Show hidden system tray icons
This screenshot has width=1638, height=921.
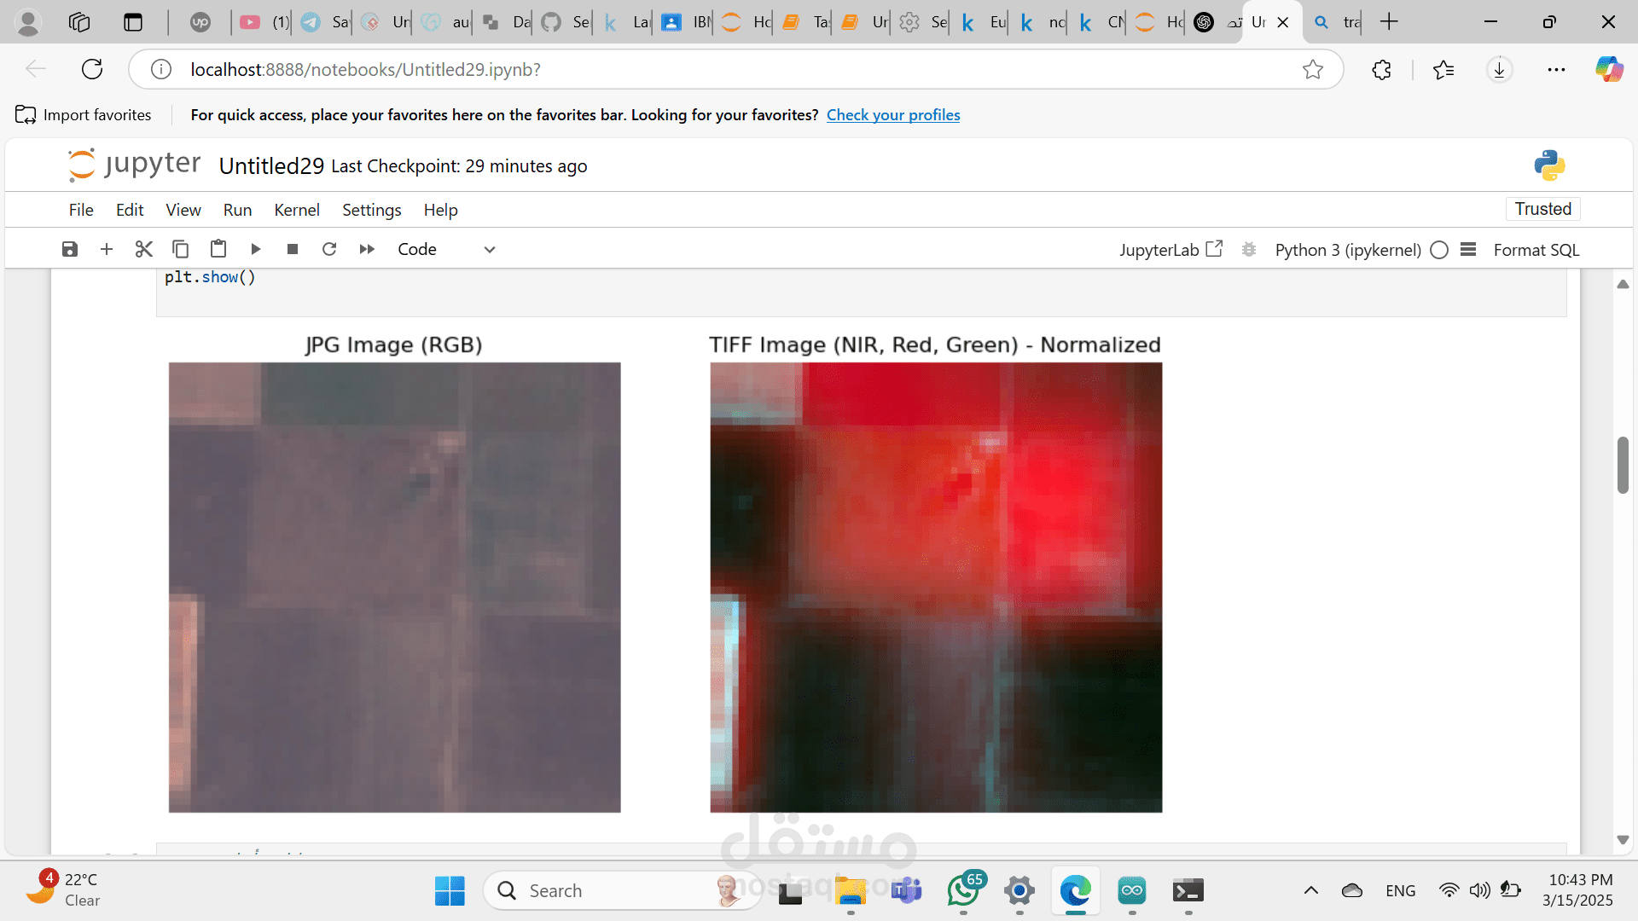point(1311,890)
